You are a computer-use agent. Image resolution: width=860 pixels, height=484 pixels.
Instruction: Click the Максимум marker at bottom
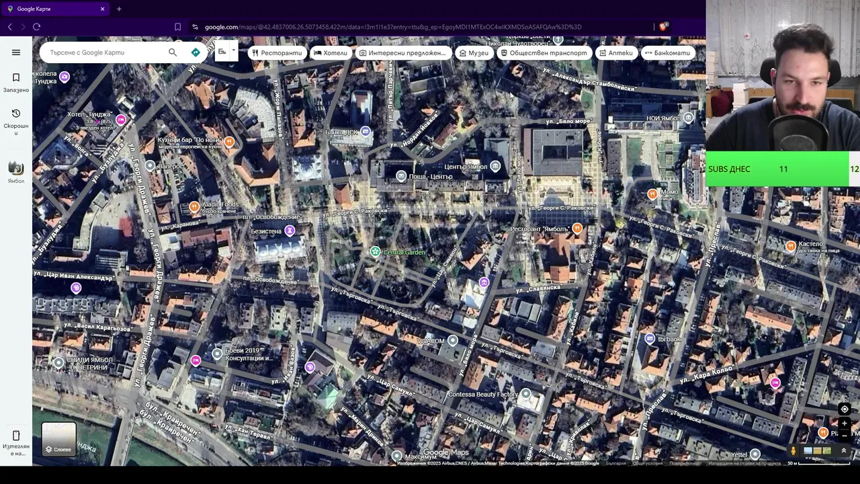point(397,456)
